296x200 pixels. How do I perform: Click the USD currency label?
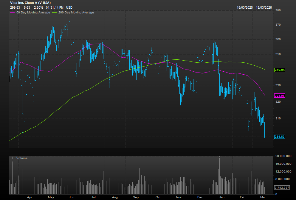click(x=69, y=7)
